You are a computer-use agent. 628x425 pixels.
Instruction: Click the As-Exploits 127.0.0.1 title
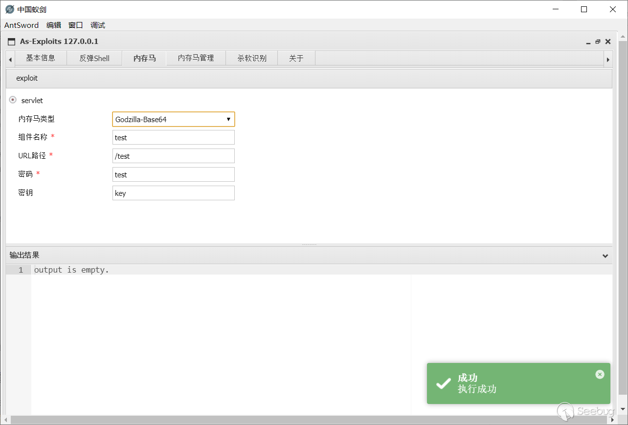click(x=59, y=42)
